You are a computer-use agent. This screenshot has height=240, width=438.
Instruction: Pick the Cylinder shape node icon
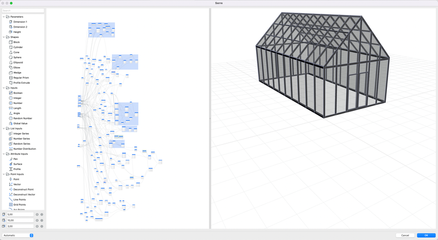tap(10, 47)
